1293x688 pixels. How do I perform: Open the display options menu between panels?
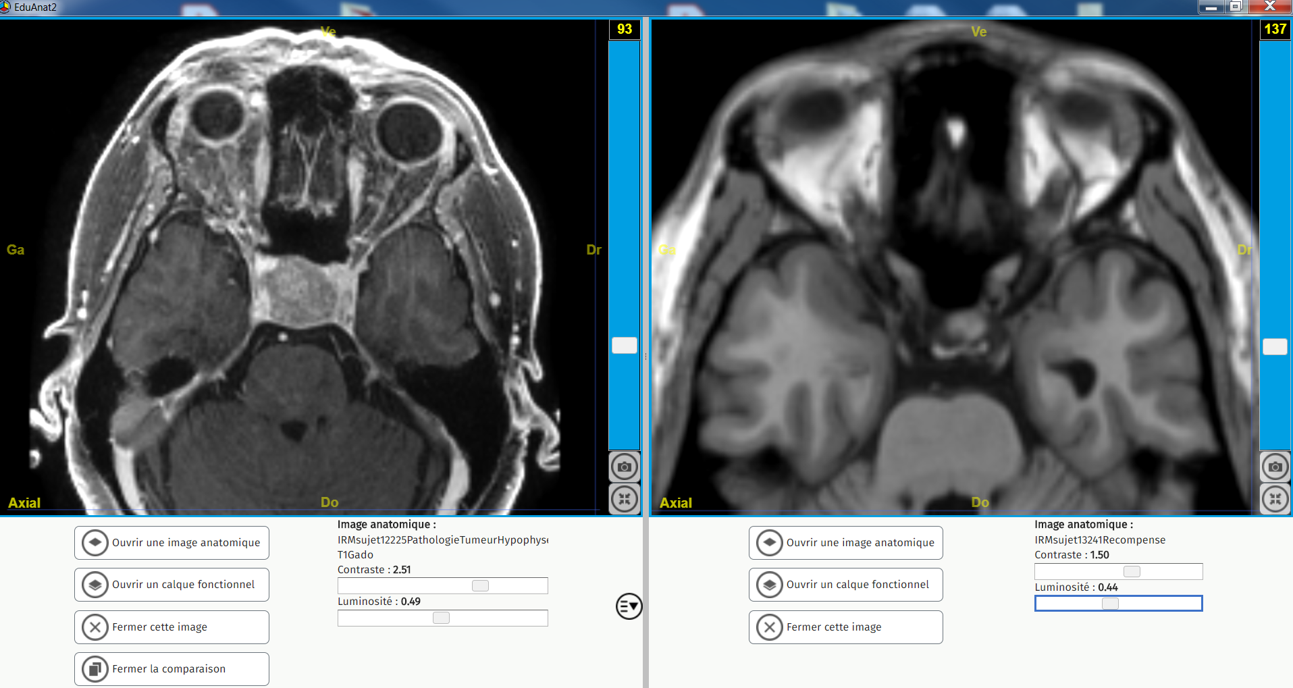click(628, 606)
